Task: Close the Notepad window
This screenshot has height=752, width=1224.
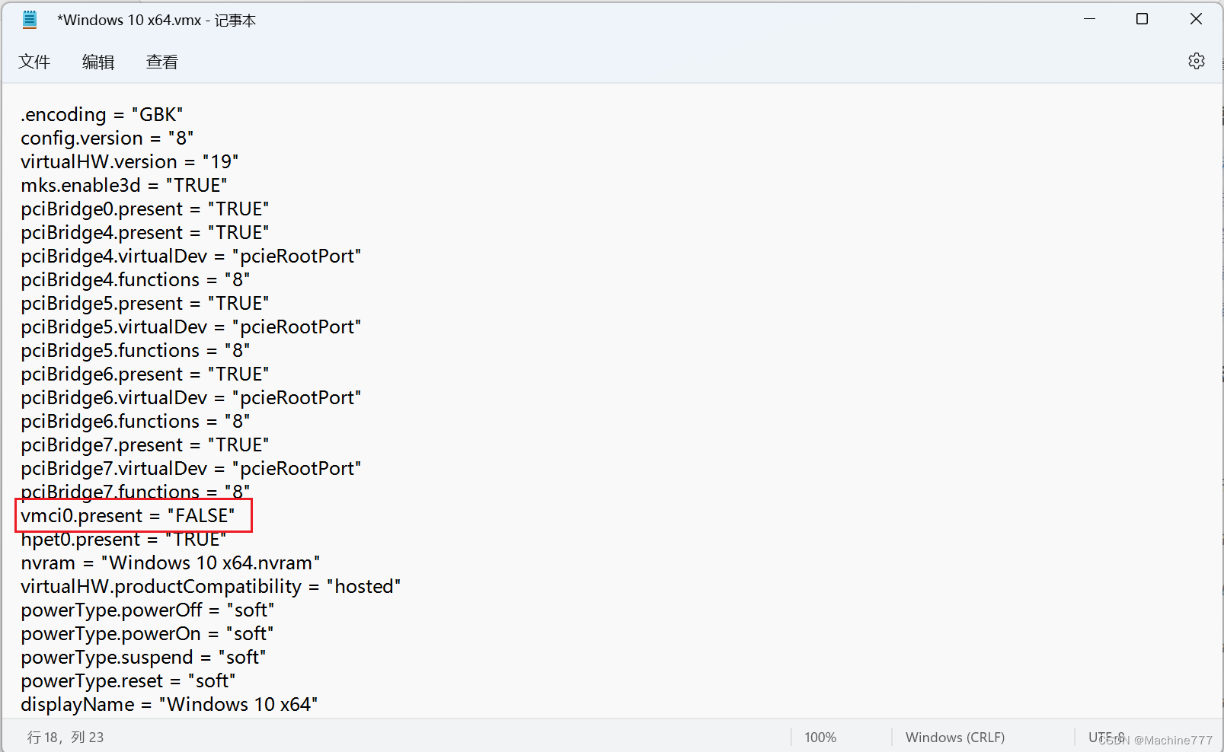Action: point(1196,19)
